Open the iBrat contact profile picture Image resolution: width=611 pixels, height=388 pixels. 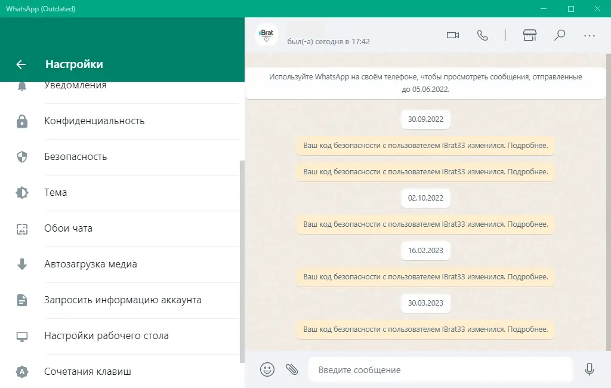click(x=267, y=35)
